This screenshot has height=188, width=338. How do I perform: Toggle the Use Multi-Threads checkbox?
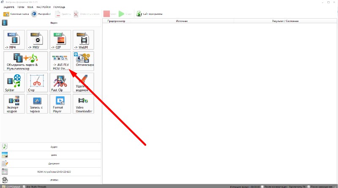coord(24,186)
